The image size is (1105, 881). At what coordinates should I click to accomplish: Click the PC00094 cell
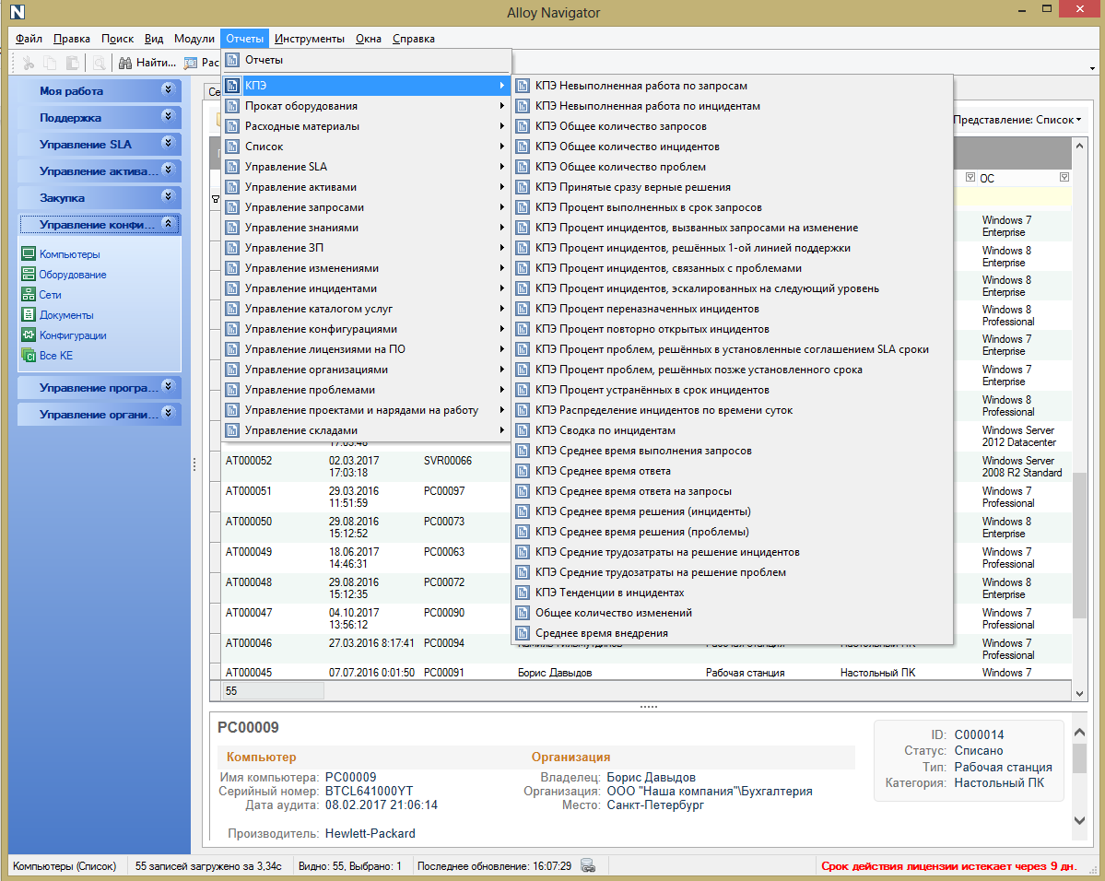[444, 642]
